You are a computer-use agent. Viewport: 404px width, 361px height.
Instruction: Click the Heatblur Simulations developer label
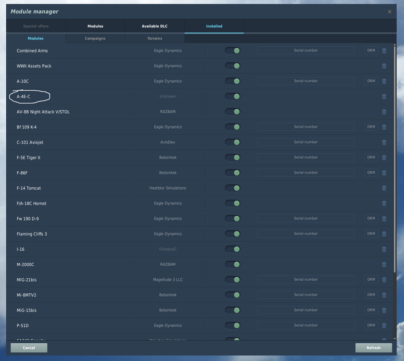pos(168,188)
